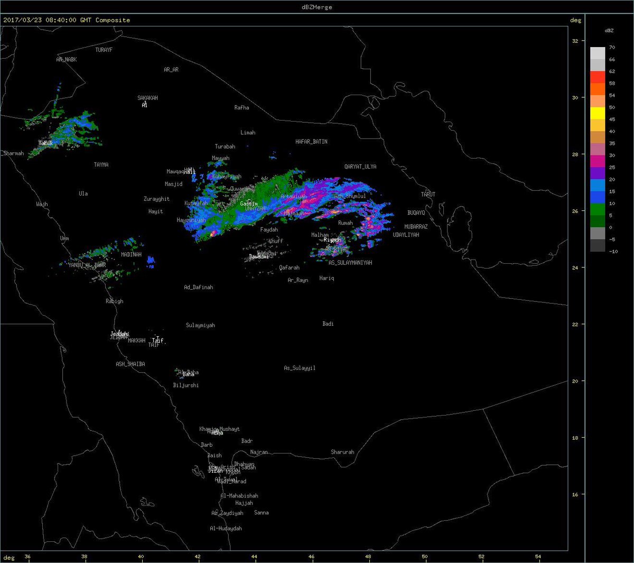Viewport: 634px width, 563px height.
Task: Click the BUQAYQ city label
Action: pyautogui.click(x=416, y=213)
